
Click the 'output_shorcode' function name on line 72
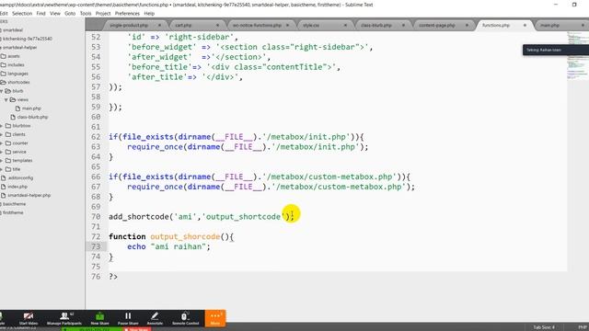185,237
